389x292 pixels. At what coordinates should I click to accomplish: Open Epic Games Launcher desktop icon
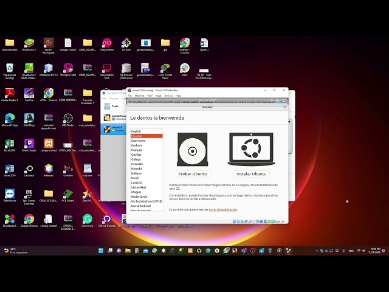pos(29,197)
